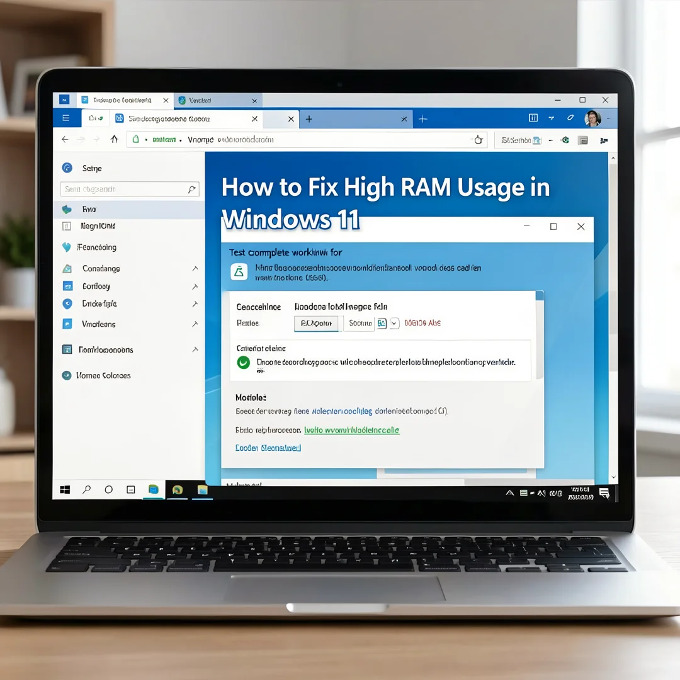Select the Fcondoing sidebar entry
This screenshot has width=680, height=680.
click(96, 247)
